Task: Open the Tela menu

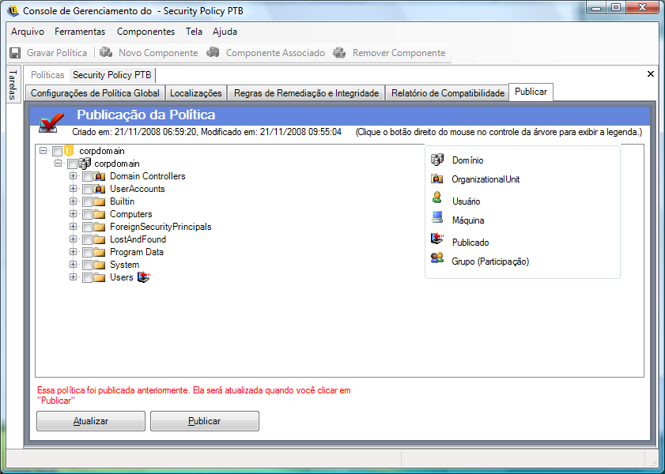Action: point(194,32)
